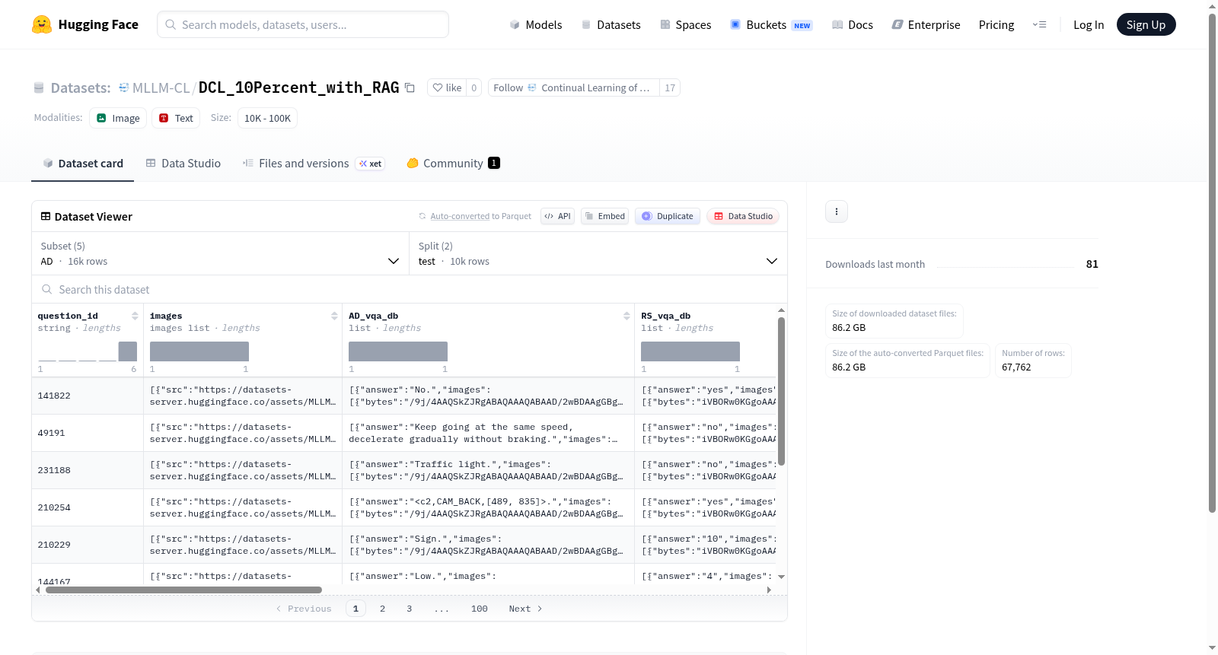The height and width of the screenshot is (655, 1218).
Task: Click the like count 0
Action: click(x=473, y=87)
